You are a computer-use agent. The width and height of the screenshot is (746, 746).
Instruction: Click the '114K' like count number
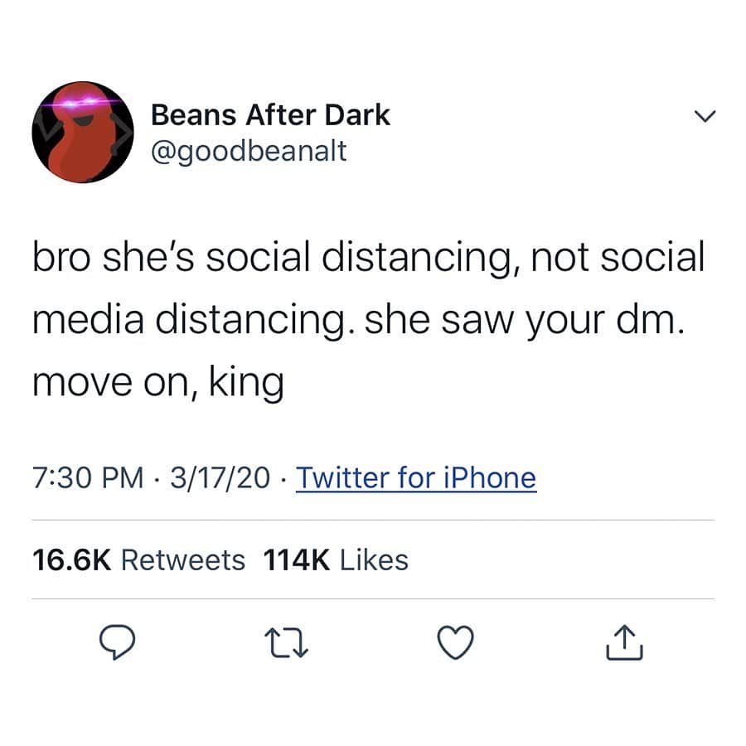tap(297, 560)
